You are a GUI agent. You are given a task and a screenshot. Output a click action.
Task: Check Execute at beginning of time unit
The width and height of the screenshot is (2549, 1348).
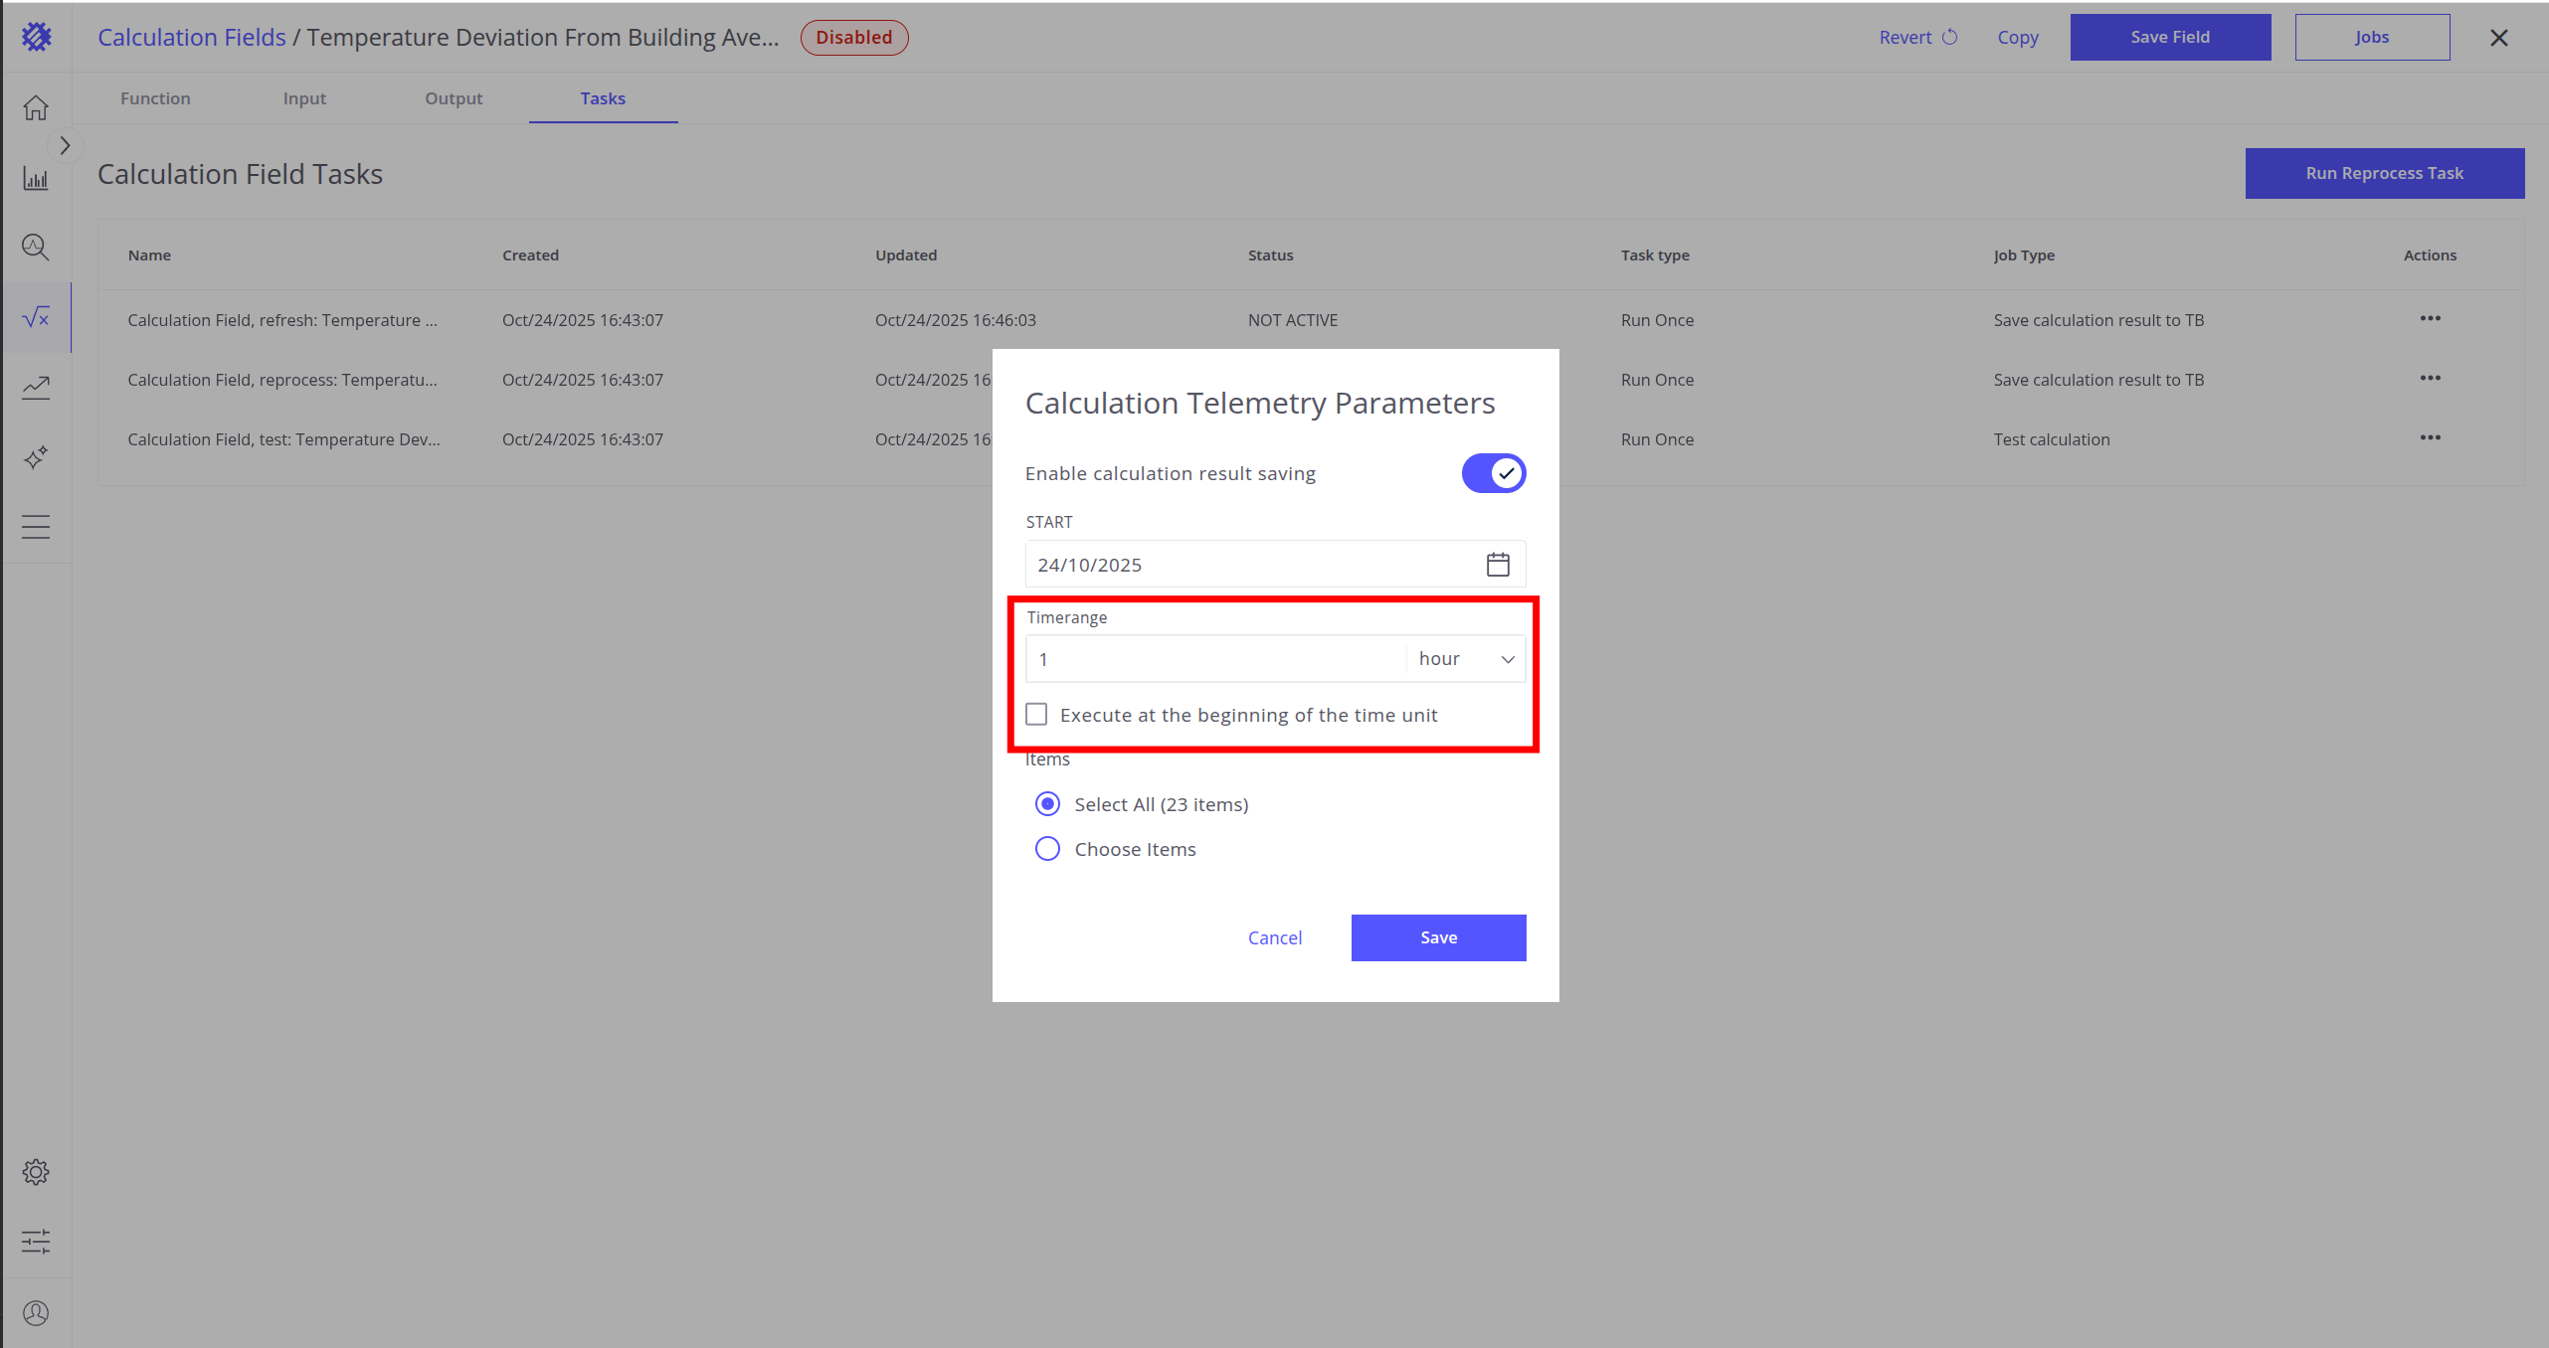1037,715
